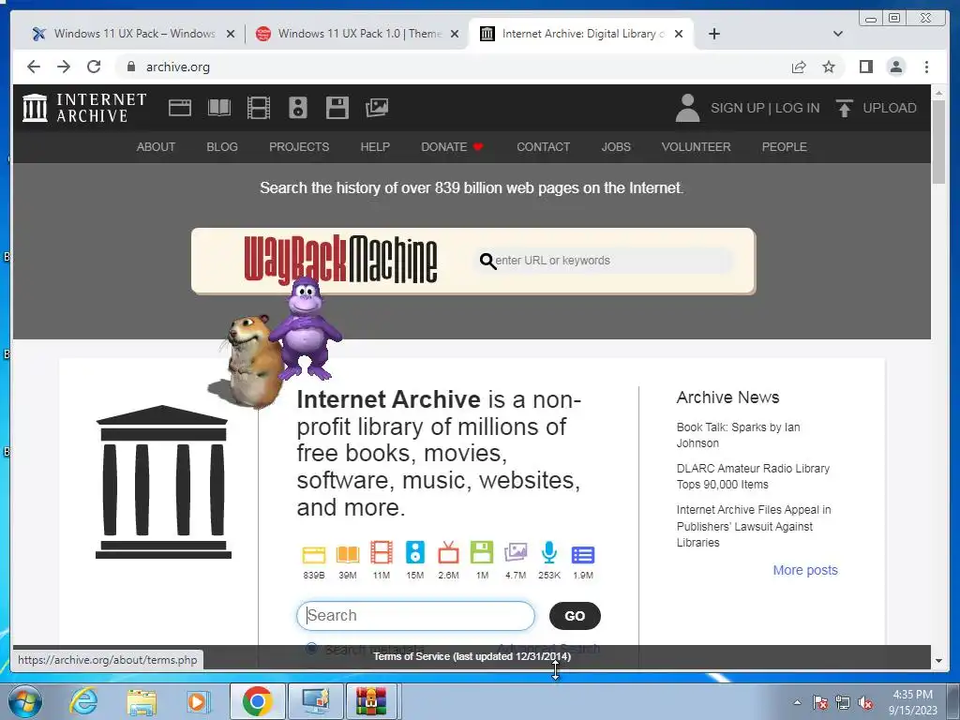
Task: Open the Web icon in Archive header
Action: 180,108
